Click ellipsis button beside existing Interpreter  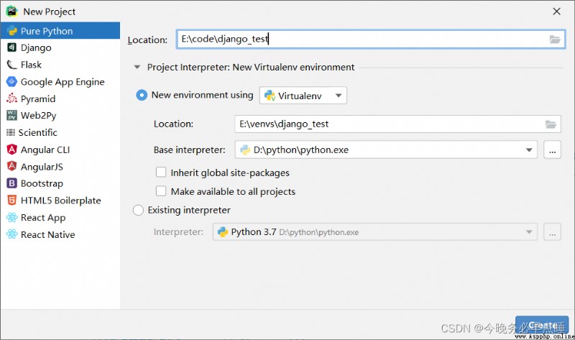point(552,231)
